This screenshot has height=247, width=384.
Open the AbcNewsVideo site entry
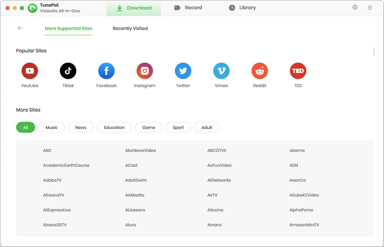coord(140,150)
